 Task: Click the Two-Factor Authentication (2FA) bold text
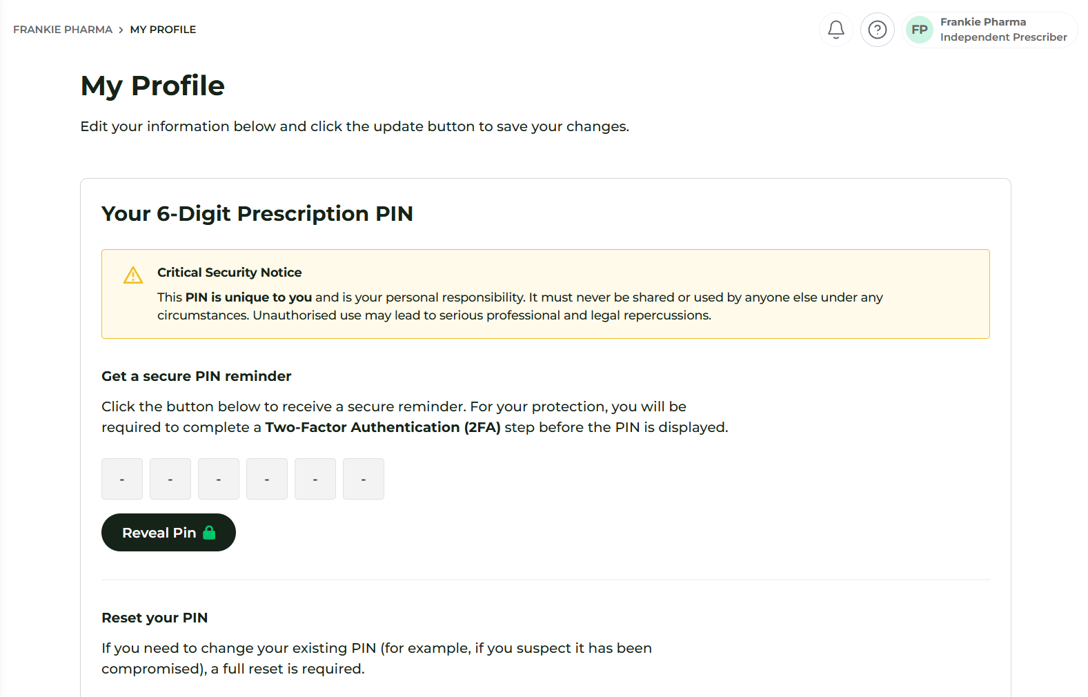point(383,427)
